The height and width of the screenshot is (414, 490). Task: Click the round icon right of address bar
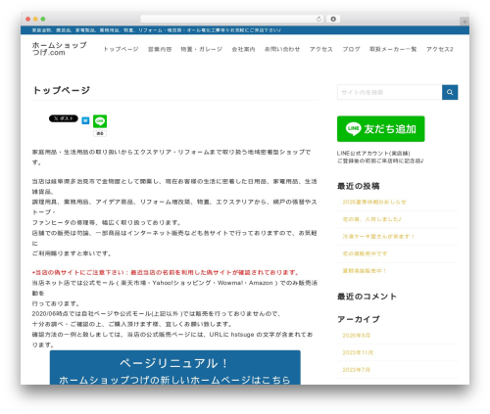coord(333,20)
